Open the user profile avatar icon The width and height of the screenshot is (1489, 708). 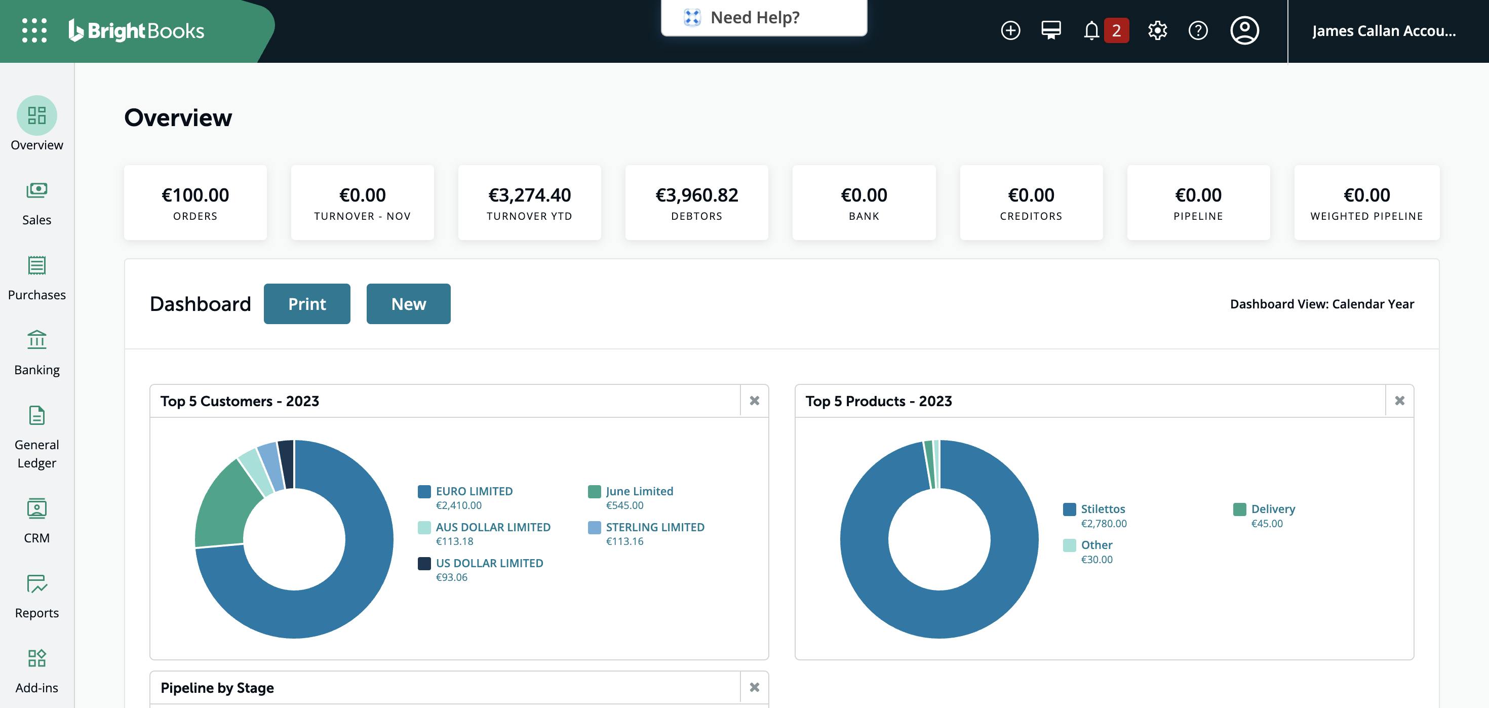point(1244,30)
